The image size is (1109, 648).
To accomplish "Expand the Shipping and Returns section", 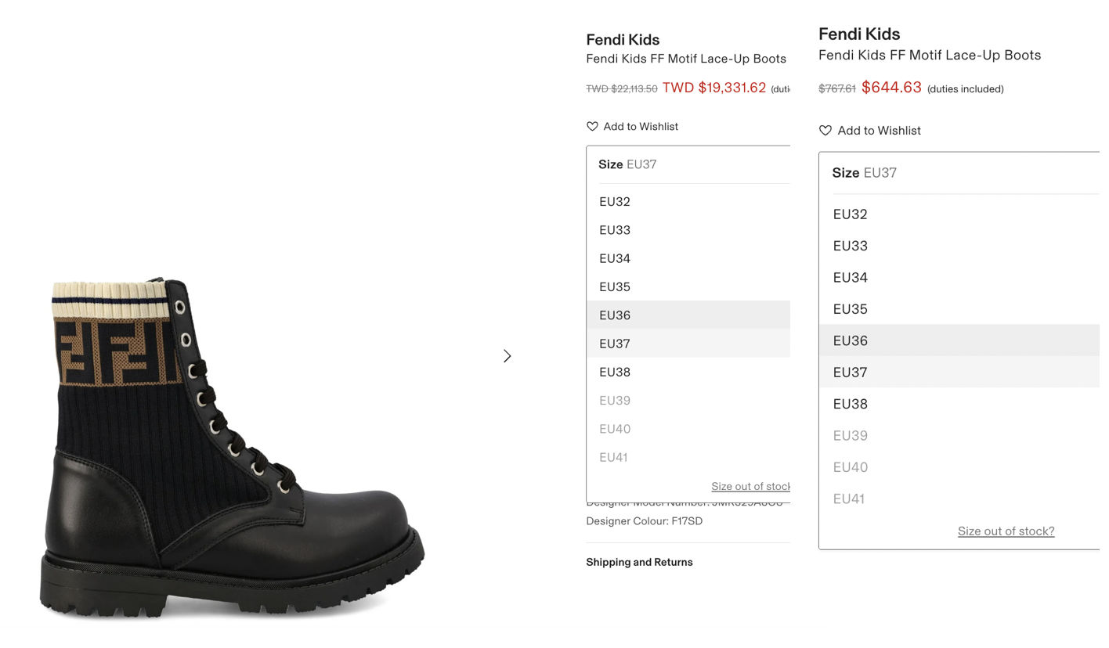I will tap(639, 562).
